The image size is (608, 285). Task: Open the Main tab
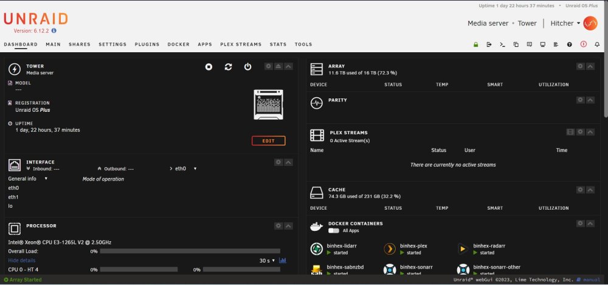point(53,44)
